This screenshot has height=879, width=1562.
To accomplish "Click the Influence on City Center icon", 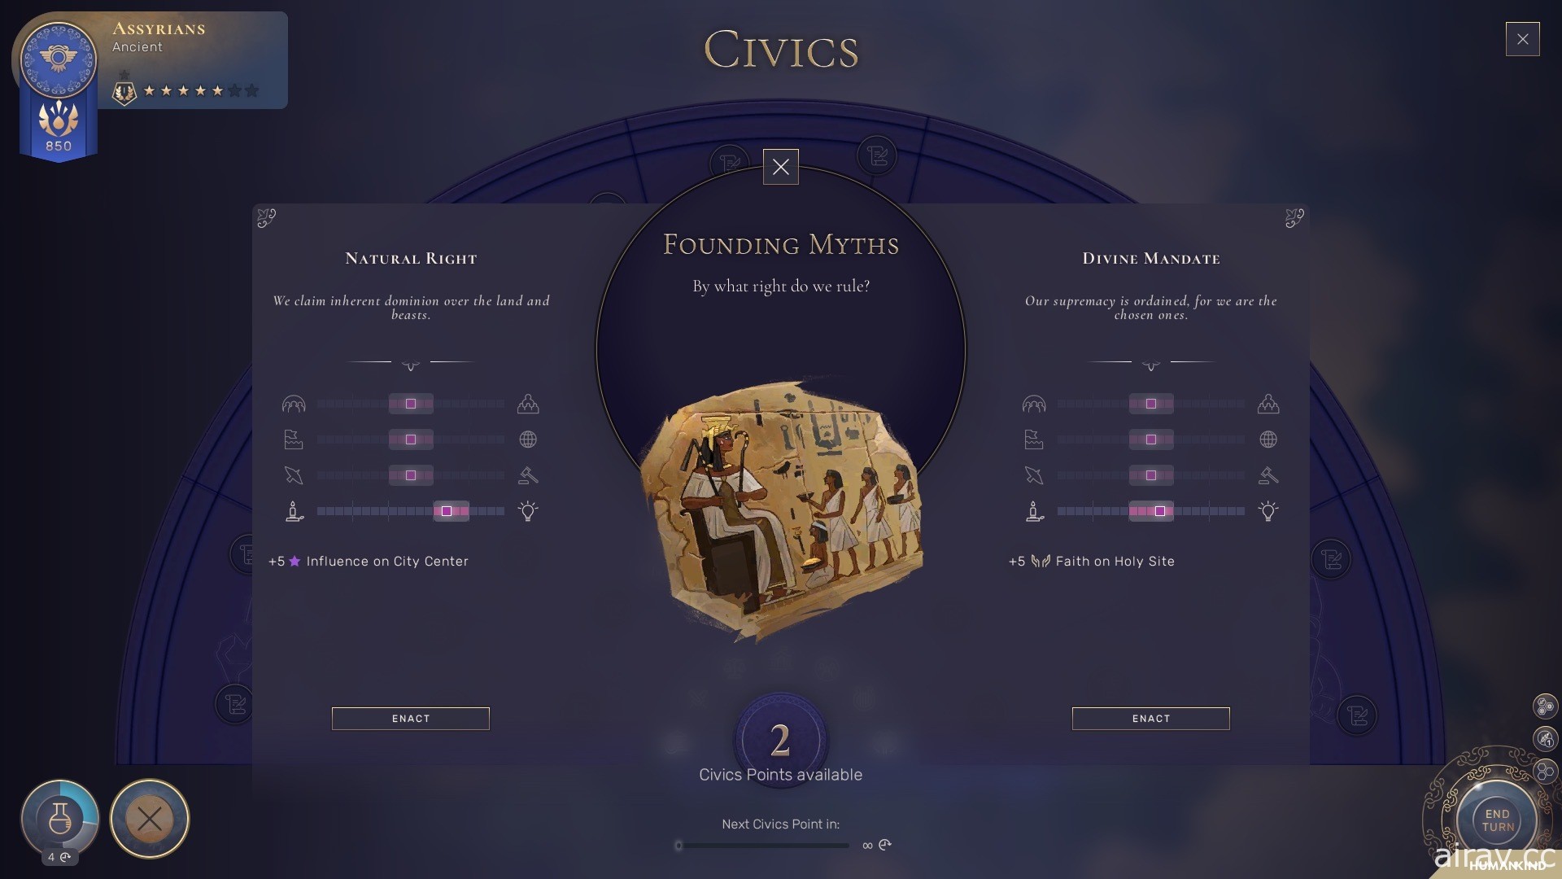I will 295,560.
